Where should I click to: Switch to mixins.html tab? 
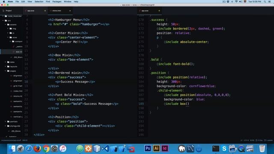60,11
